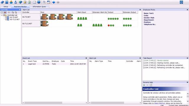189x106 pixels.
Task: Switch to the Setup tab
Action: (6, 6)
